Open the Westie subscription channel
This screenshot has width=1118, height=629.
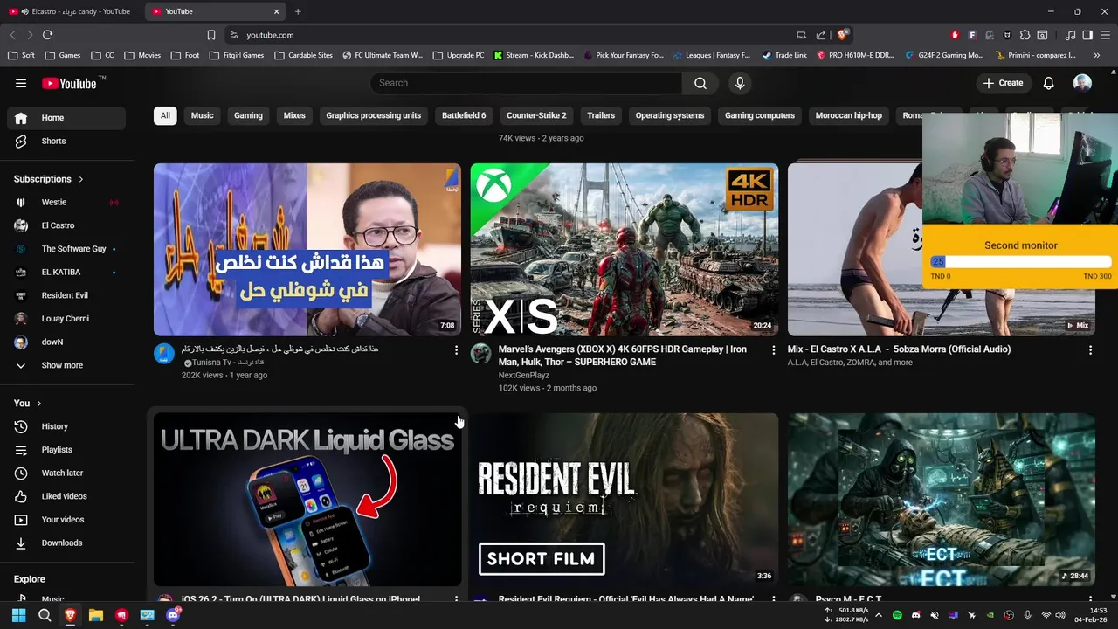pos(66,202)
